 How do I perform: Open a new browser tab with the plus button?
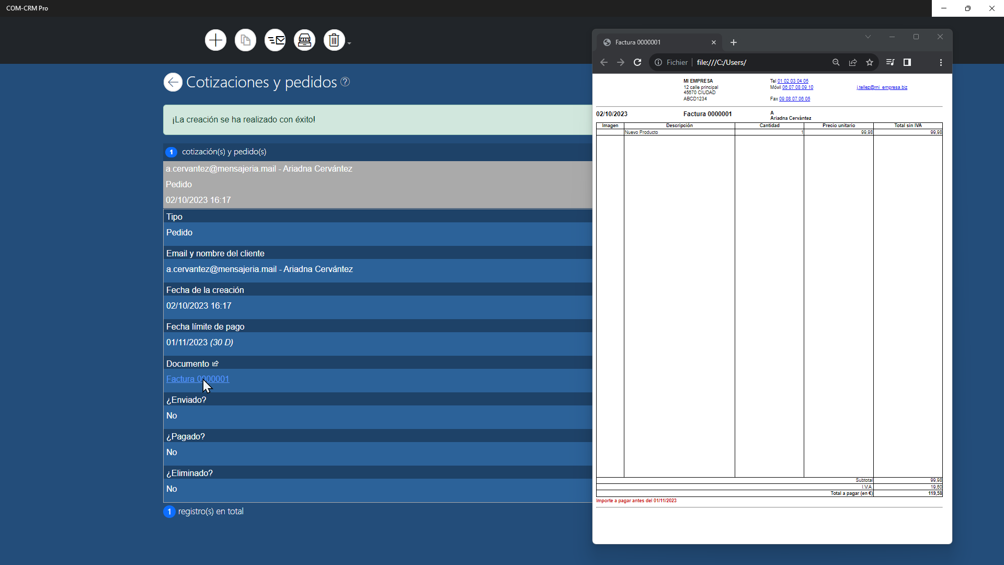734,42
